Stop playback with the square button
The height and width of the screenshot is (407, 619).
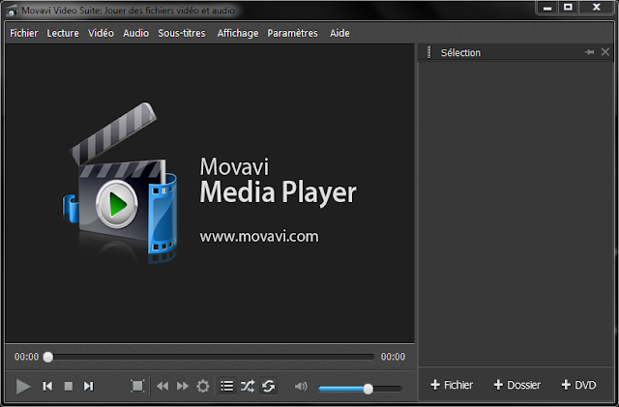coord(69,386)
